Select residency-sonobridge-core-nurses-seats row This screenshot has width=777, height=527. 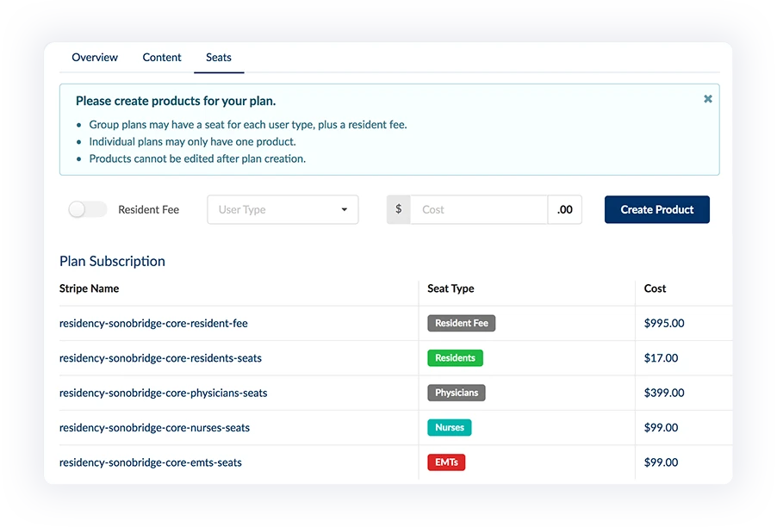pyautogui.click(x=154, y=428)
